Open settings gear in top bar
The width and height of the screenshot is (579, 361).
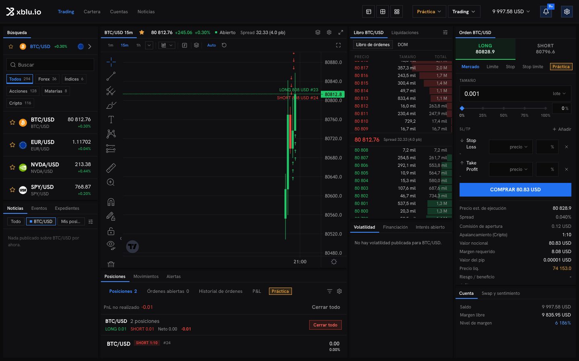coord(567,12)
